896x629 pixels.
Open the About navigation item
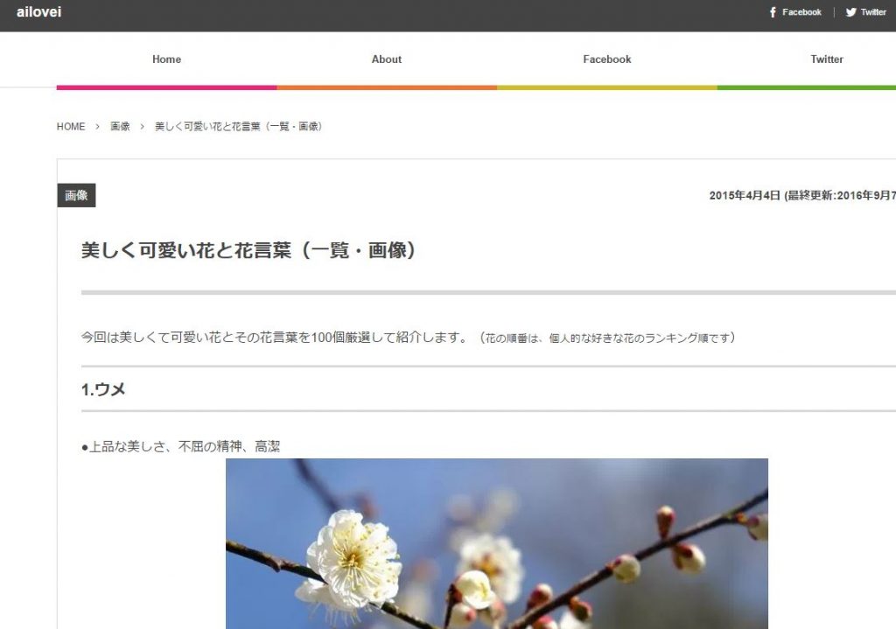click(387, 59)
